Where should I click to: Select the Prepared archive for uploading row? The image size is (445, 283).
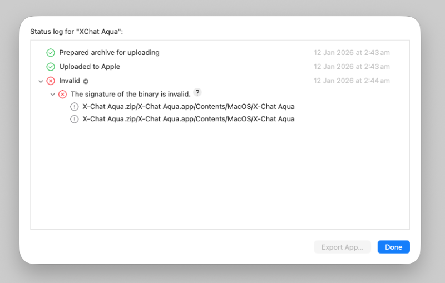point(109,53)
